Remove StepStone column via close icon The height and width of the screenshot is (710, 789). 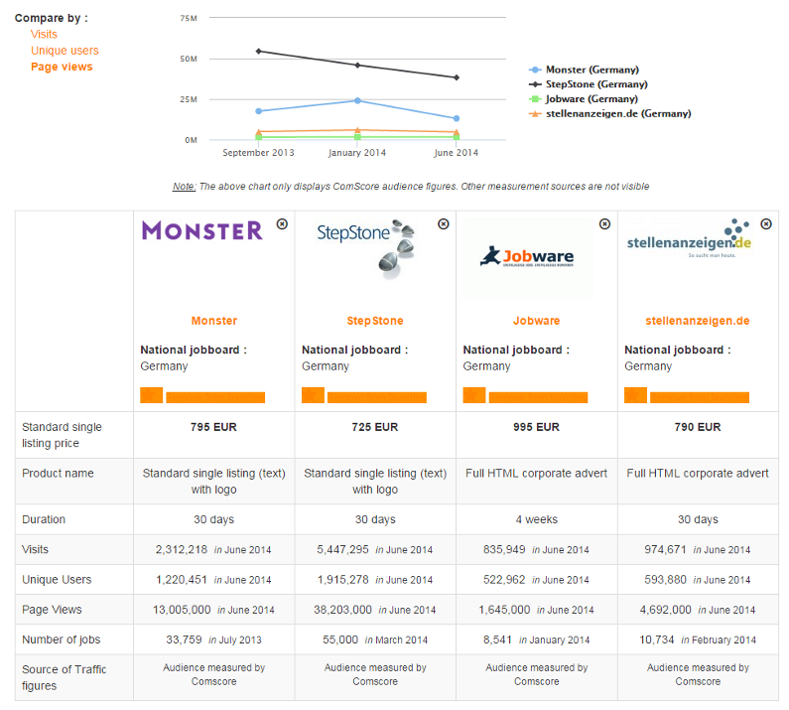443,224
